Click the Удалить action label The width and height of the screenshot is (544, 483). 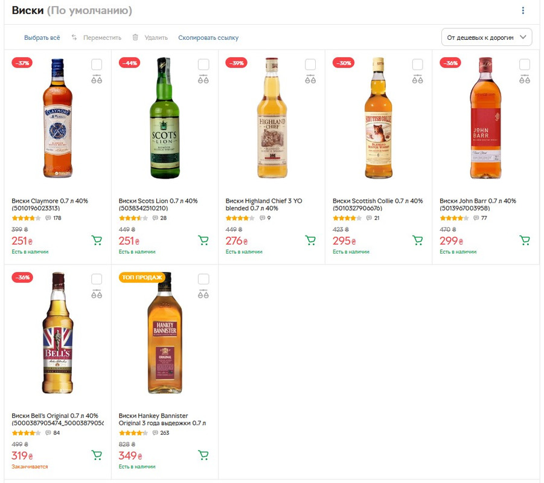(x=156, y=37)
